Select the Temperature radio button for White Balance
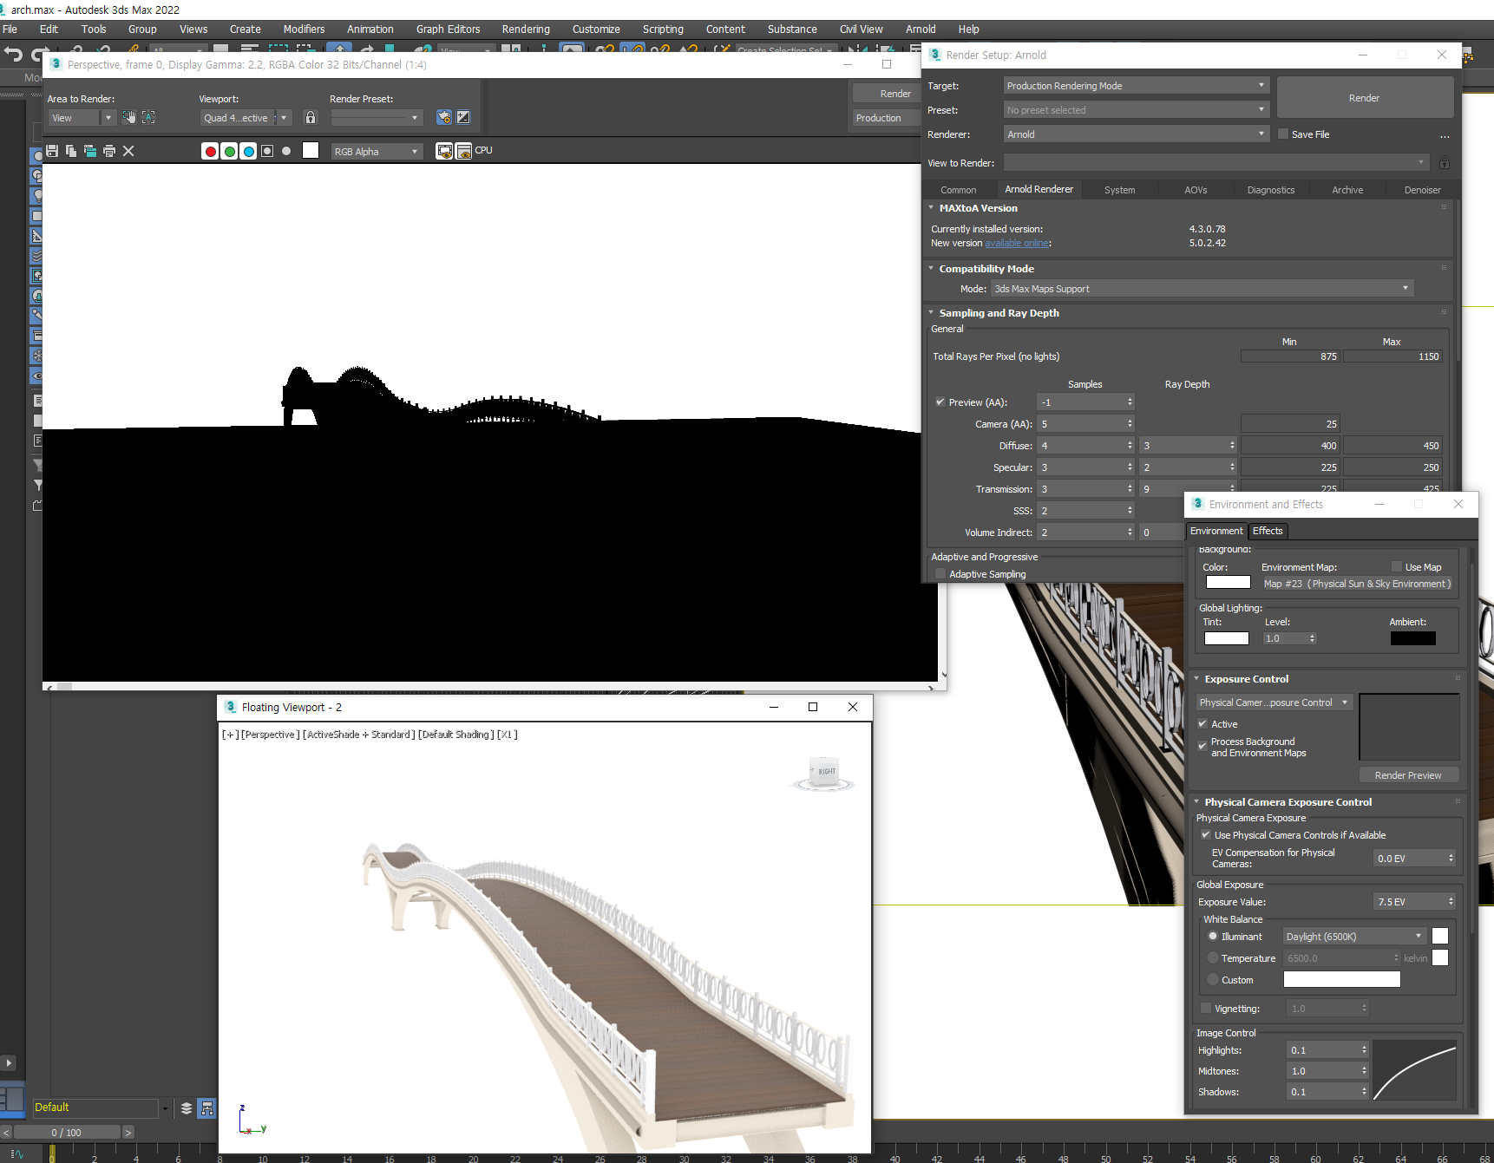The height and width of the screenshot is (1163, 1494). tap(1212, 957)
